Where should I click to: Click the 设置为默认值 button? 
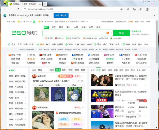[61, 15]
